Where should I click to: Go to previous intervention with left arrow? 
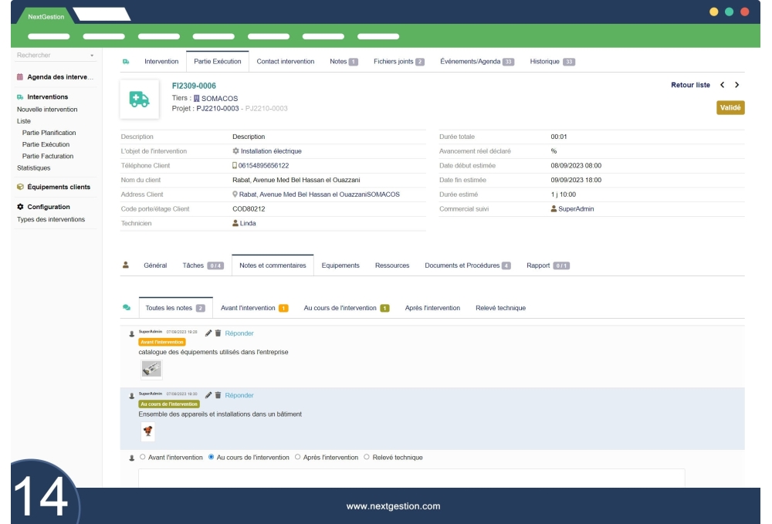coord(722,85)
